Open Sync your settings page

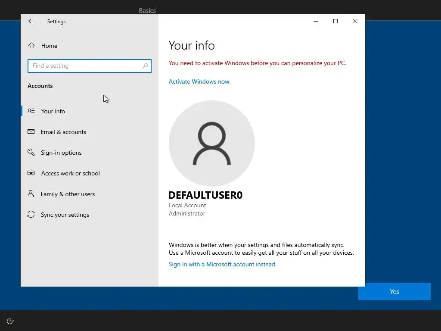point(90,215)
